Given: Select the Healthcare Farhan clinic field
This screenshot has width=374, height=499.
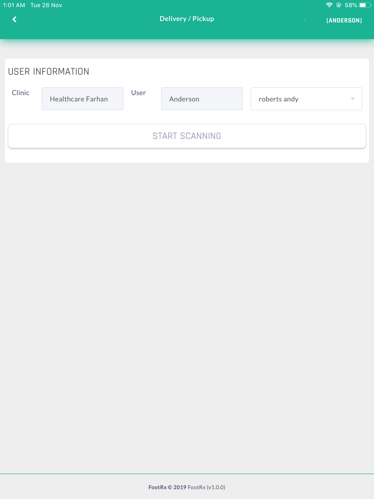Looking at the screenshot, I should tap(83, 99).
